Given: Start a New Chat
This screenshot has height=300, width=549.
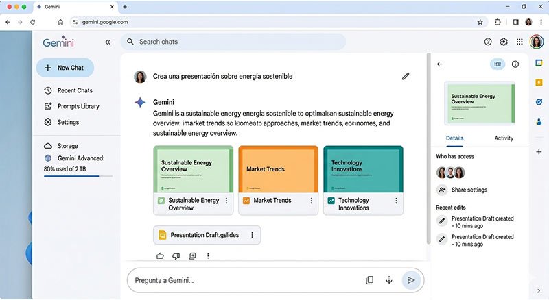Looking at the screenshot, I should click(x=65, y=68).
